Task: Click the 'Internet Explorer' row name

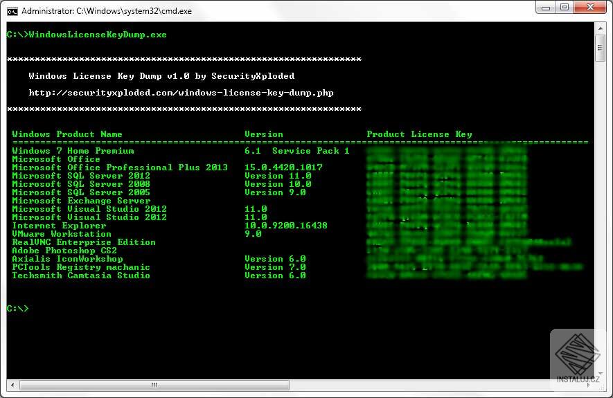Action: (x=59, y=226)
